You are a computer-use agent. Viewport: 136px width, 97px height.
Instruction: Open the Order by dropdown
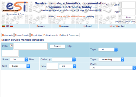pyautogui.click(x=64, y=59)
